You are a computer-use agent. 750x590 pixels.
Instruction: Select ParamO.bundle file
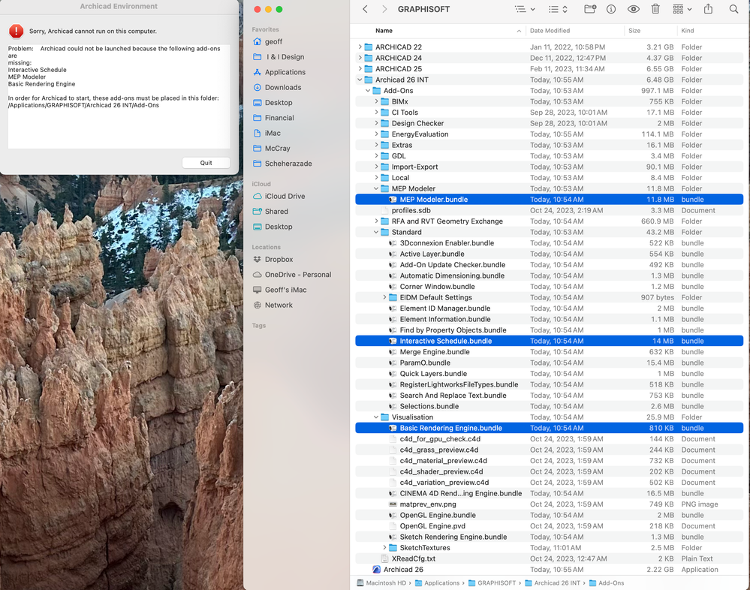point(549,363)
